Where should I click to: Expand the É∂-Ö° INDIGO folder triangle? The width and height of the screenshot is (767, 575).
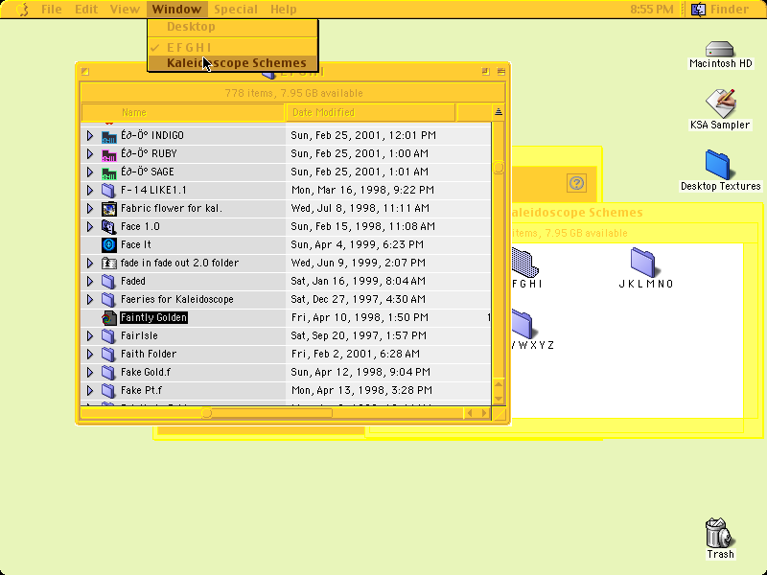(90, 135)
